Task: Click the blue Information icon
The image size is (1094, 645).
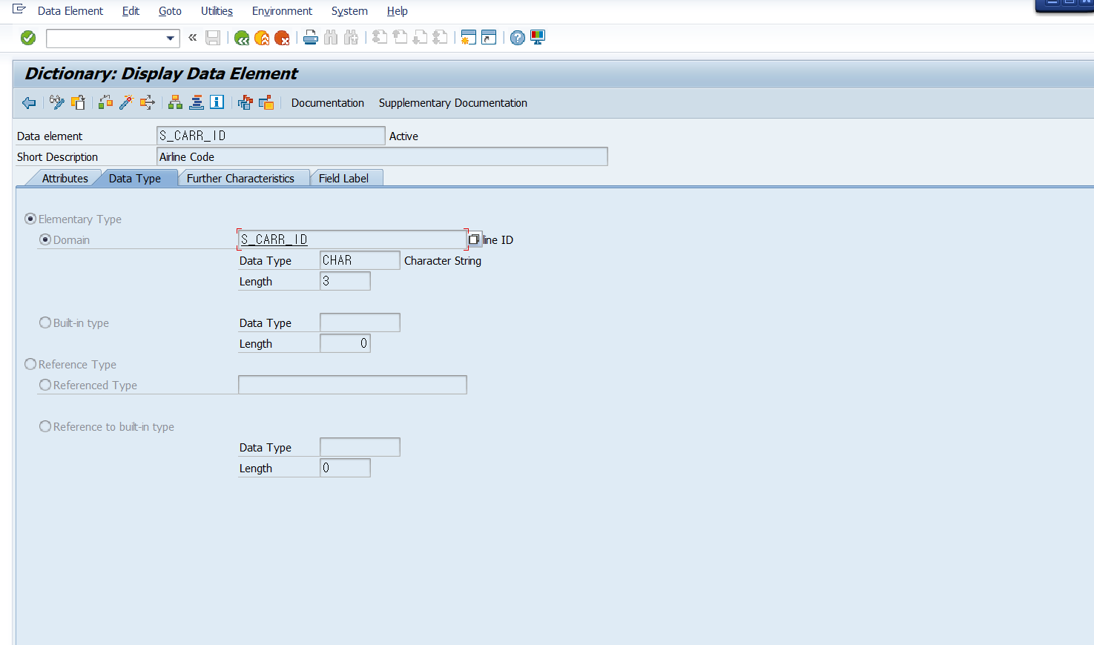Action: [217, 102]
